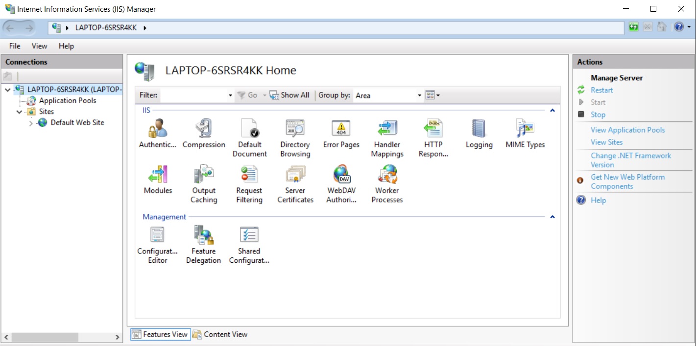
Task: Open Handler Mappings feature
Action: (x=387, y=138)
